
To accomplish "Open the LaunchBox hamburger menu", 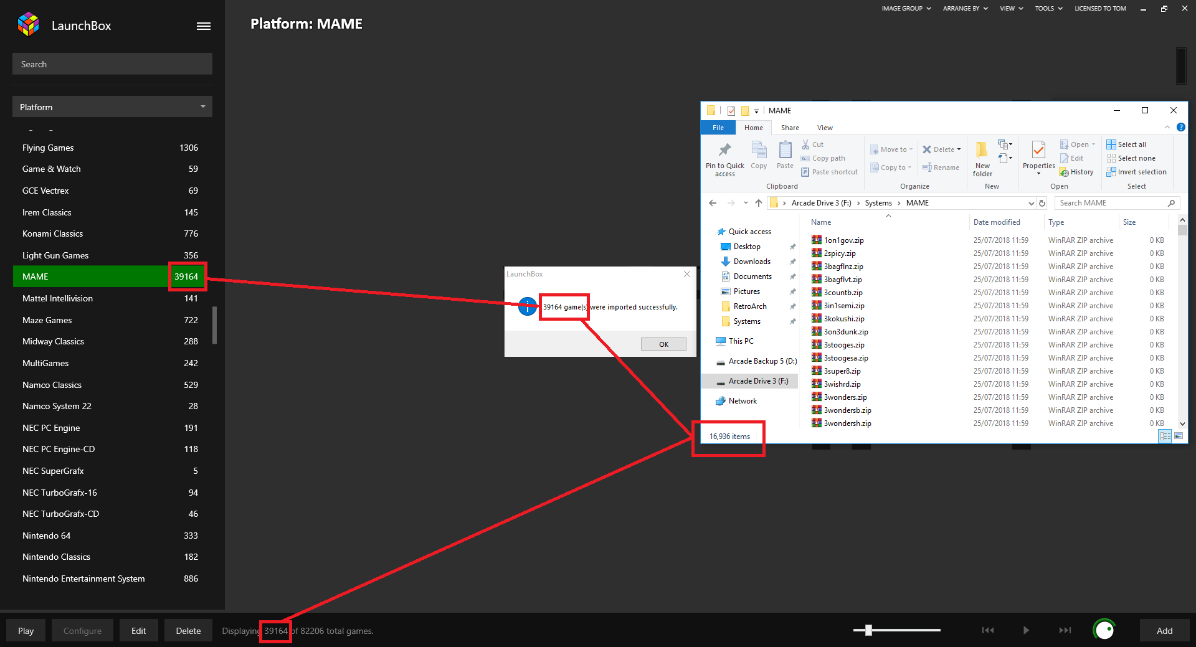I will [x=203, y=26].
